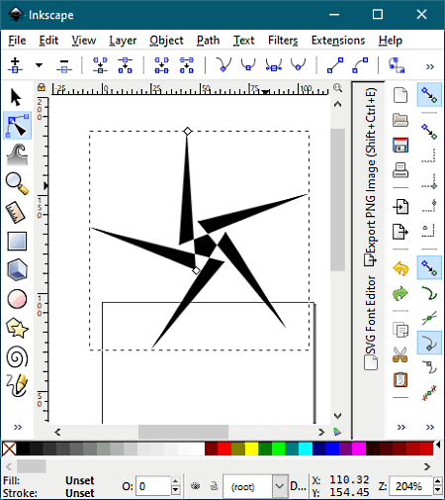
Task: Expand node toolbar overflow chevron
Action: tap(430, 66)
